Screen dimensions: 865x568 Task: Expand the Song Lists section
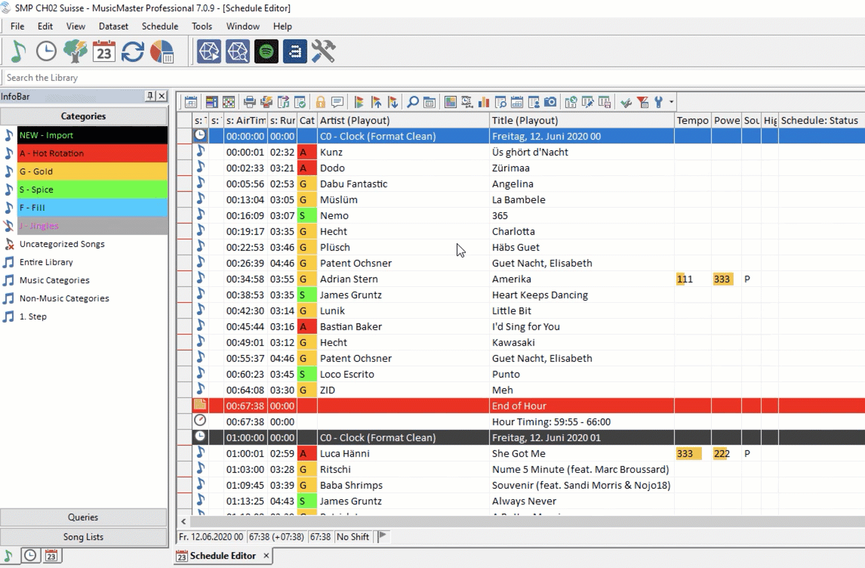pyautogui.click(x=83, y=536)
